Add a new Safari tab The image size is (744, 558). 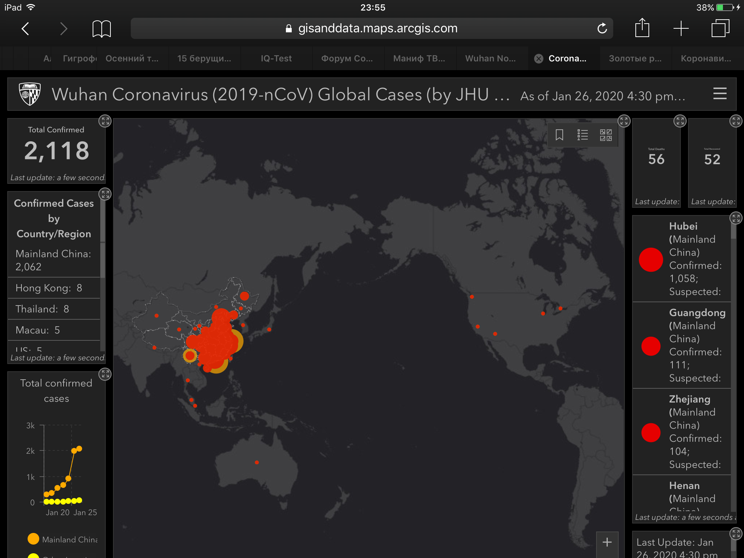pos(681,28)
